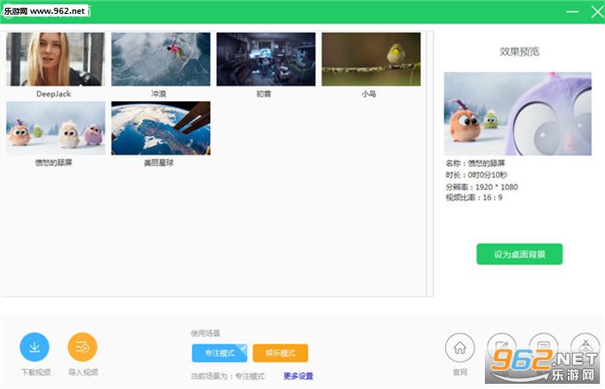Image resolution: width=605 pixels, height=389 pixels.
Task: Click the 冲浪 caption text
Action: (158, 93)
